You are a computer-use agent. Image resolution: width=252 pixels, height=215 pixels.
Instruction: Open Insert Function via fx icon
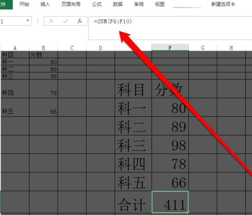click(x=80, y=21)
